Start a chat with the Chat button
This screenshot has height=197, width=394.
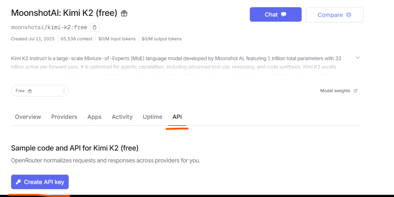click(276, 14)
